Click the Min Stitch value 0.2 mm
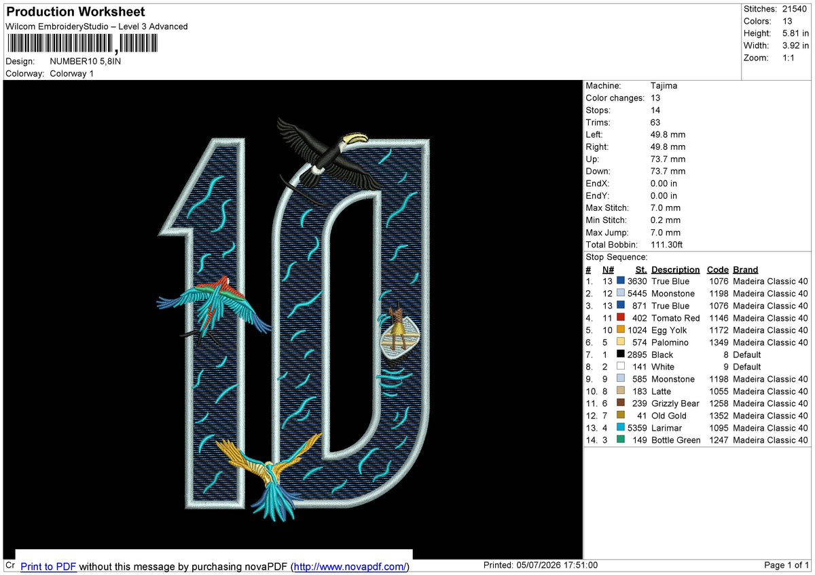Viewport: 815px width, 575px height. point(665,220)
